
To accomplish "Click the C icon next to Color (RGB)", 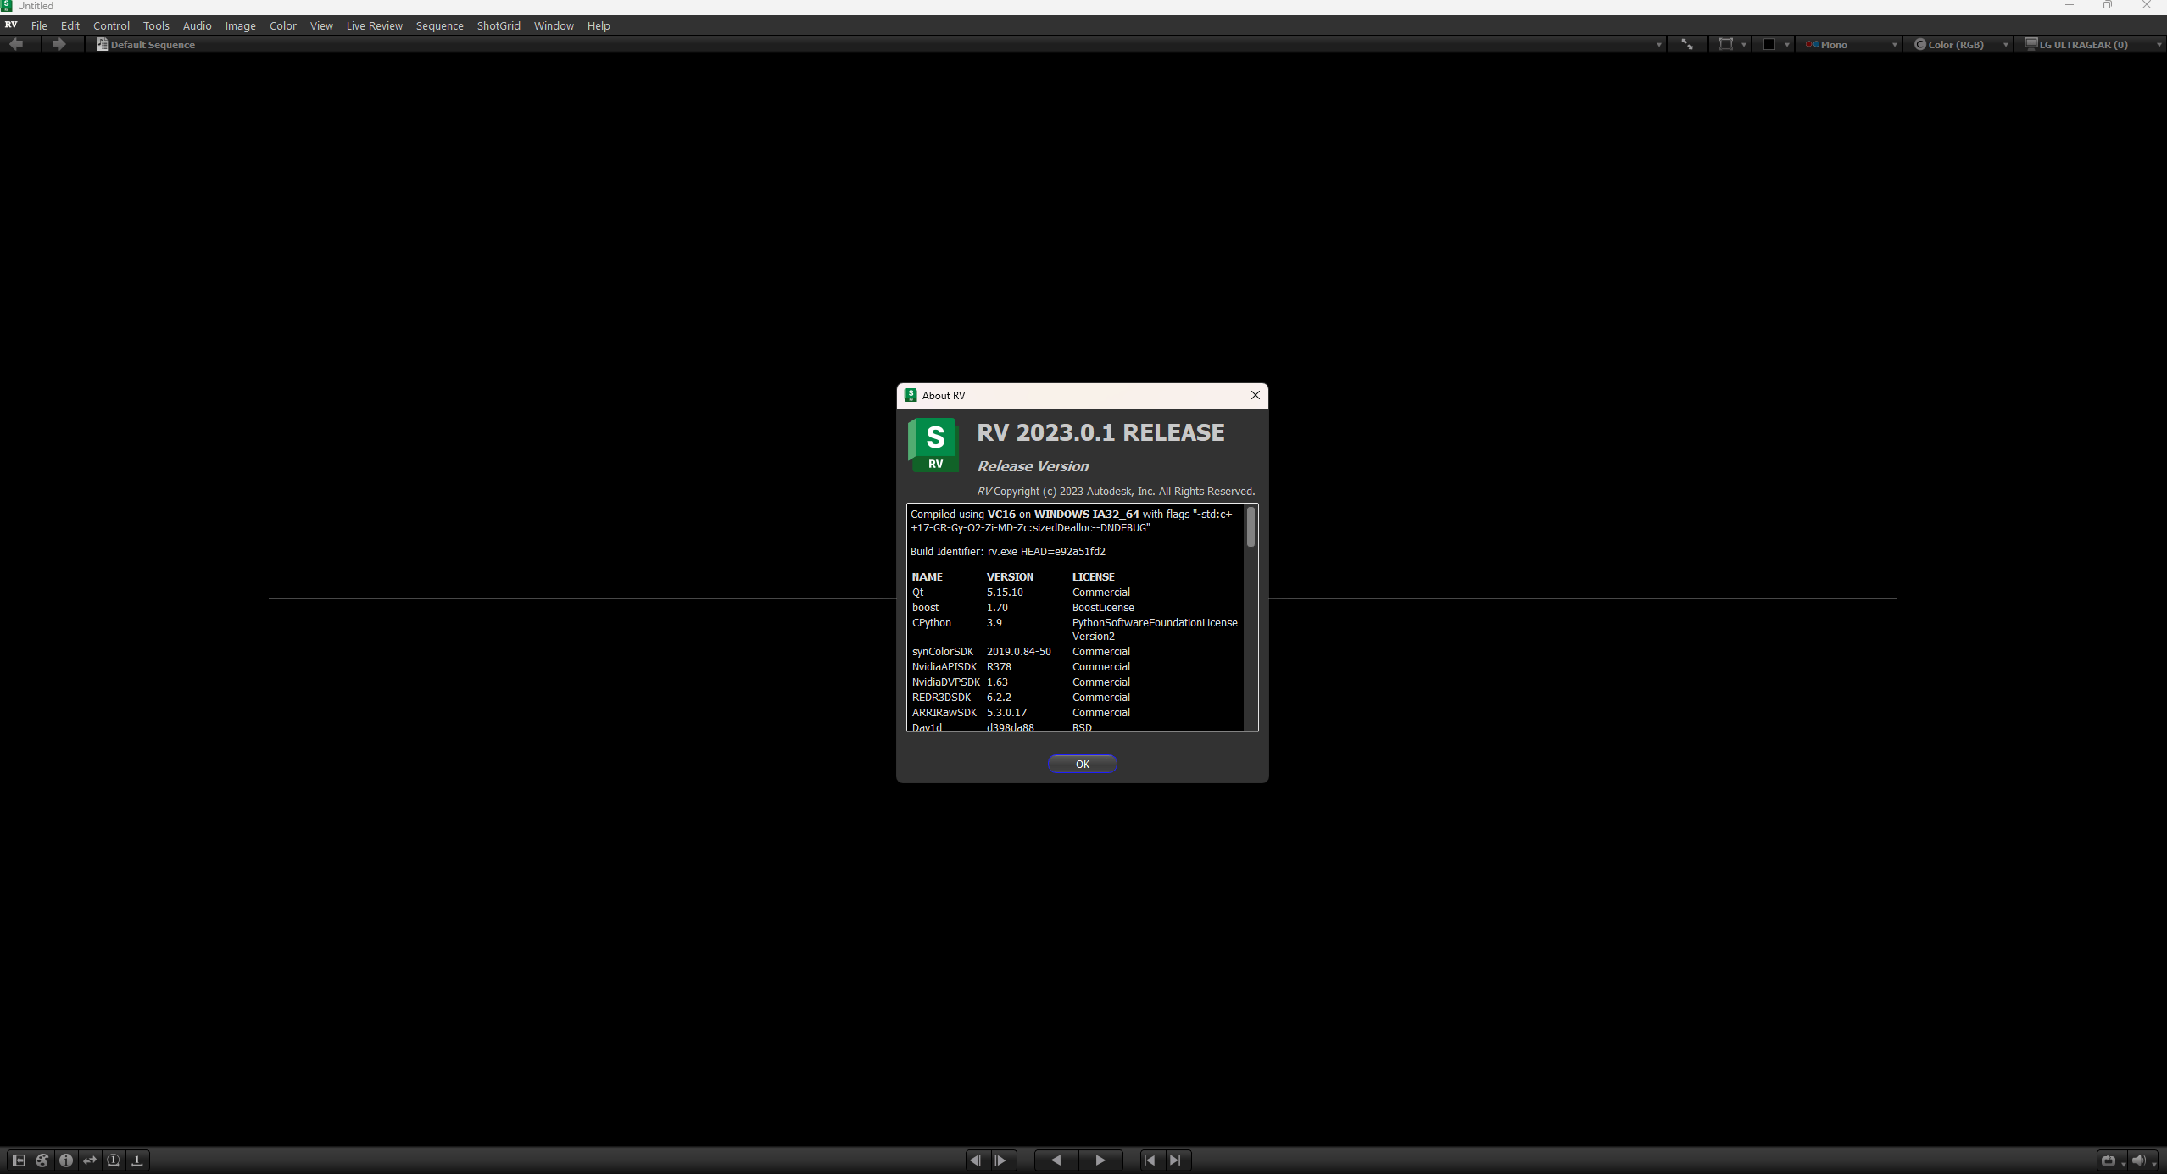I will tap(1920, 44).
